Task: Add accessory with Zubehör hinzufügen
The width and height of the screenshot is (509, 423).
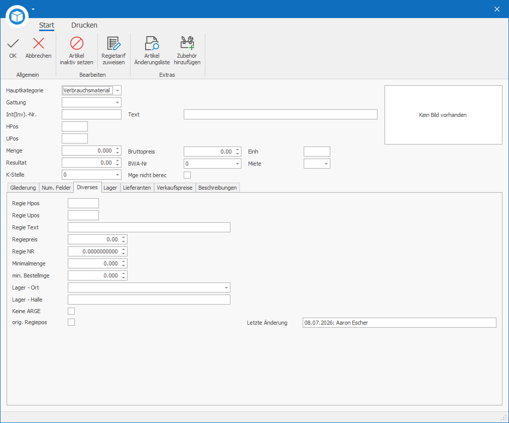Action: coord(187,50)
